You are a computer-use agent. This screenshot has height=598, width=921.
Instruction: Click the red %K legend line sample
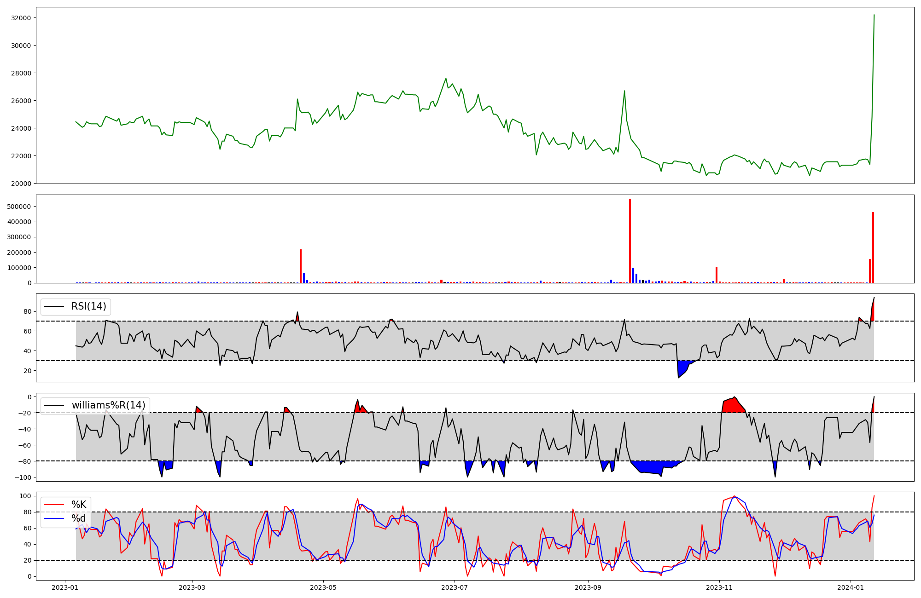[53, 505]
